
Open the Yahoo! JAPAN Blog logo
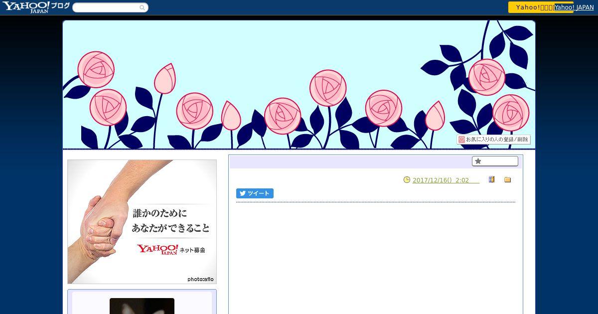36,7
